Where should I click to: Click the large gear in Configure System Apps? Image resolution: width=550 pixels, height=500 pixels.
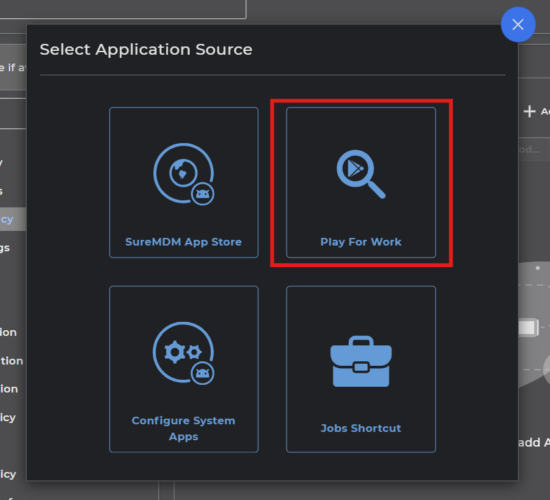(x=174, y=351)
